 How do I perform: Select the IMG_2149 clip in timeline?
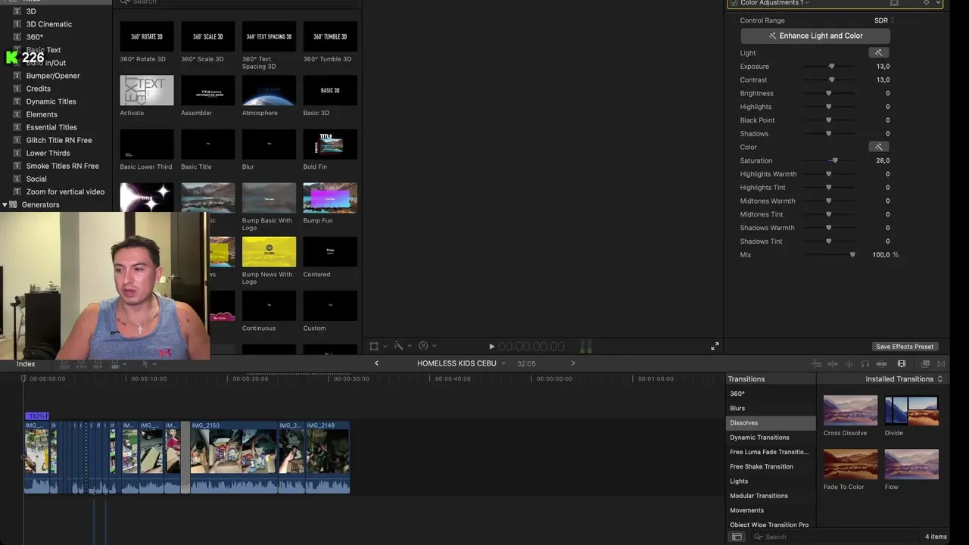[328, 458]
